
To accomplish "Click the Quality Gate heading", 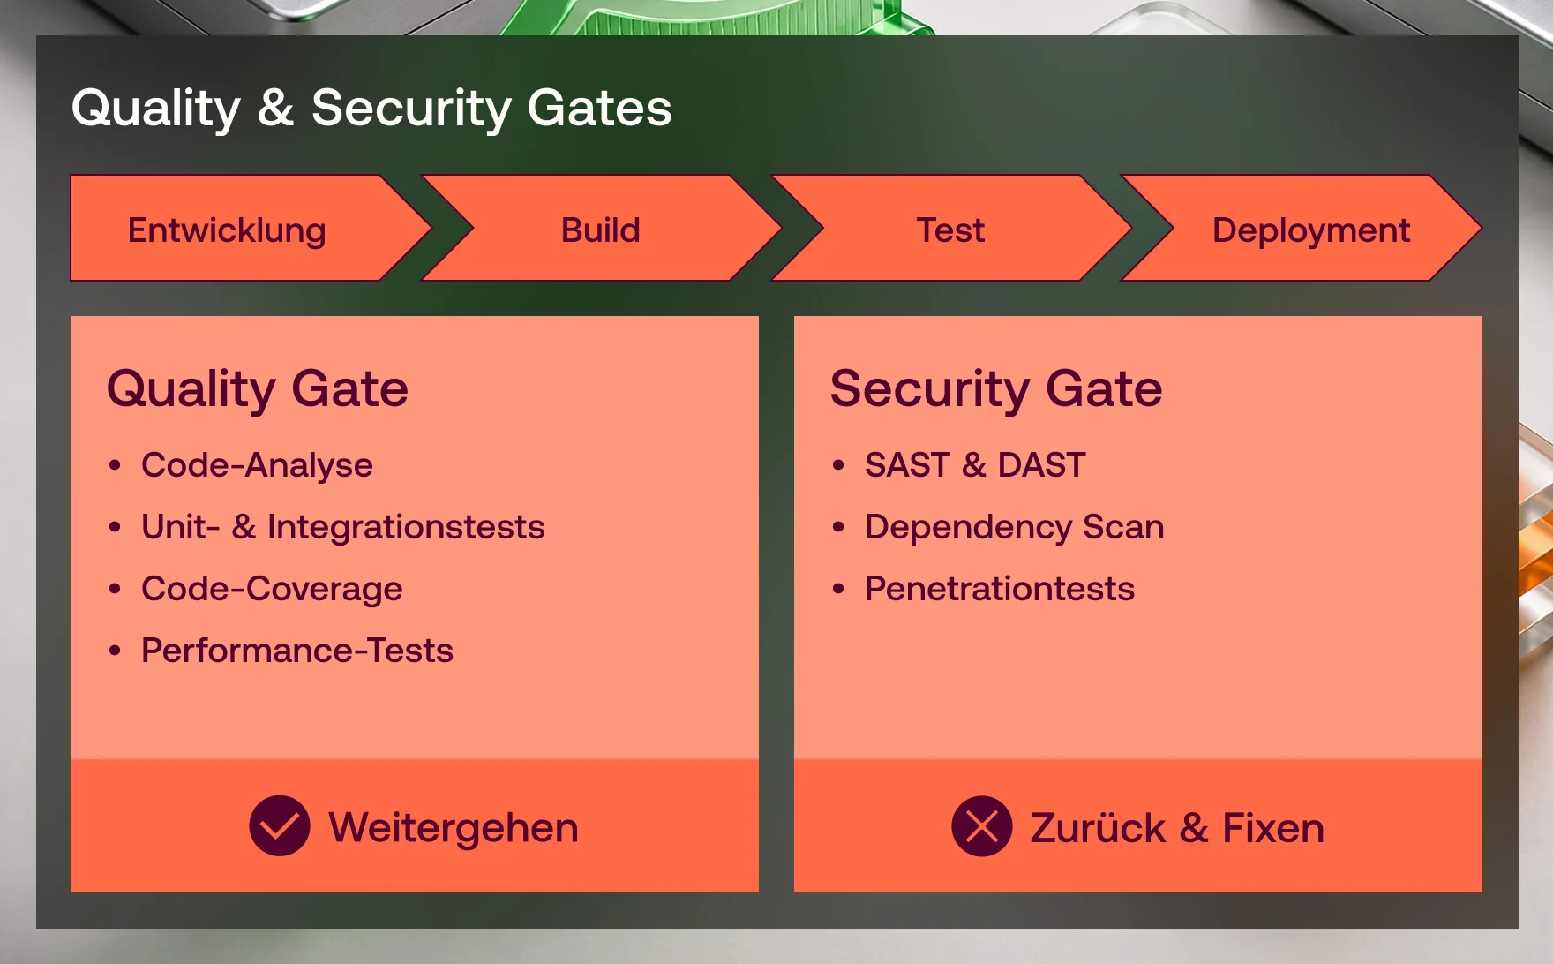I will [x=258, y=389].
